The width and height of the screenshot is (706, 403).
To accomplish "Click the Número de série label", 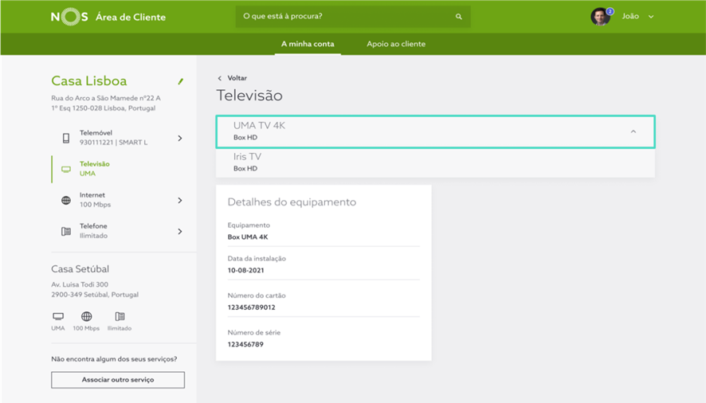I will tap(254, 332).
